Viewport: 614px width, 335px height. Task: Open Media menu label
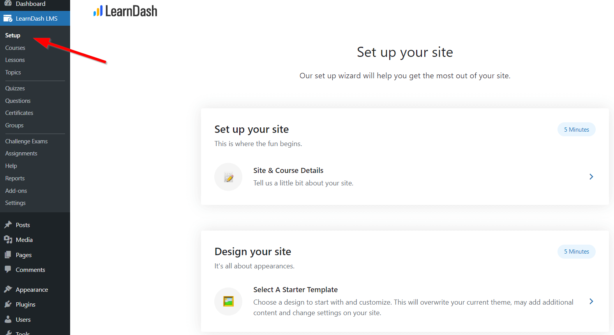(24, 240)
